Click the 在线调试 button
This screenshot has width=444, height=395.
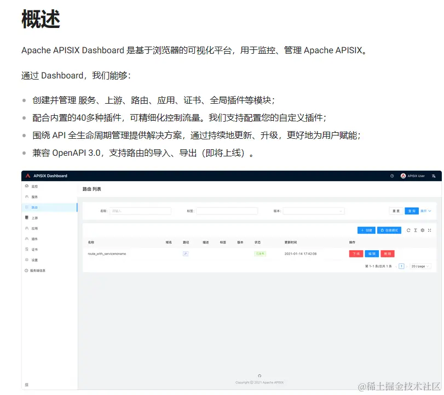(389, 230)
